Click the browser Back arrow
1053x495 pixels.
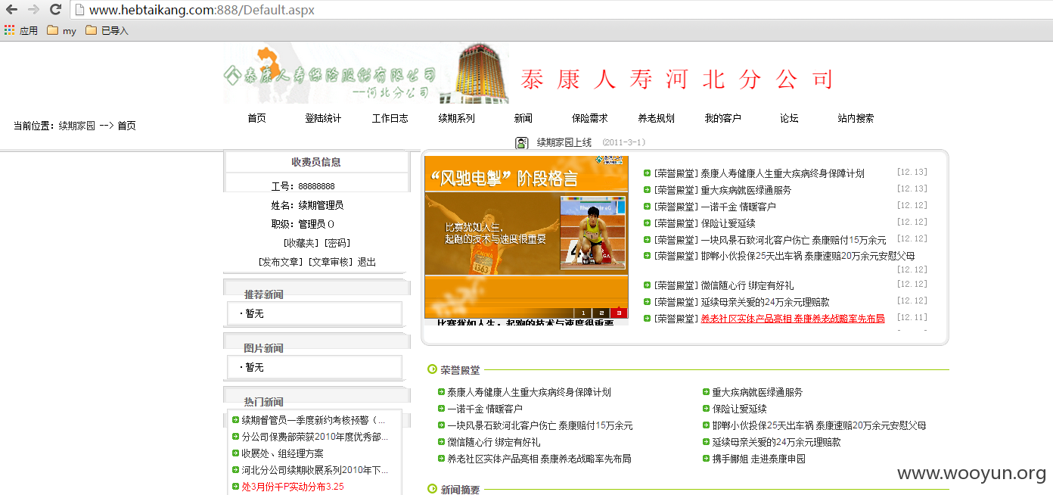tap(12, 10)
